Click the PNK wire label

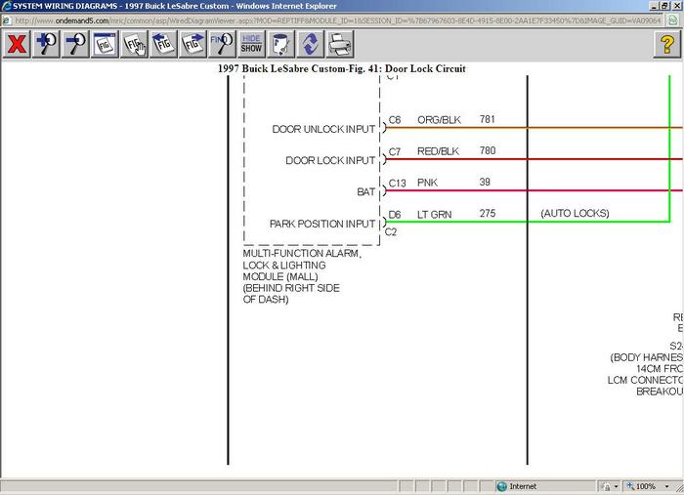point(427,183)
